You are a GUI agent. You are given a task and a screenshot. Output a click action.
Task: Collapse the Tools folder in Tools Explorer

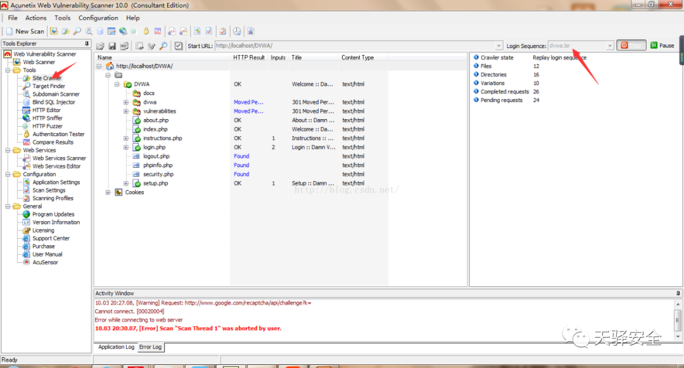tap(8, 70)
